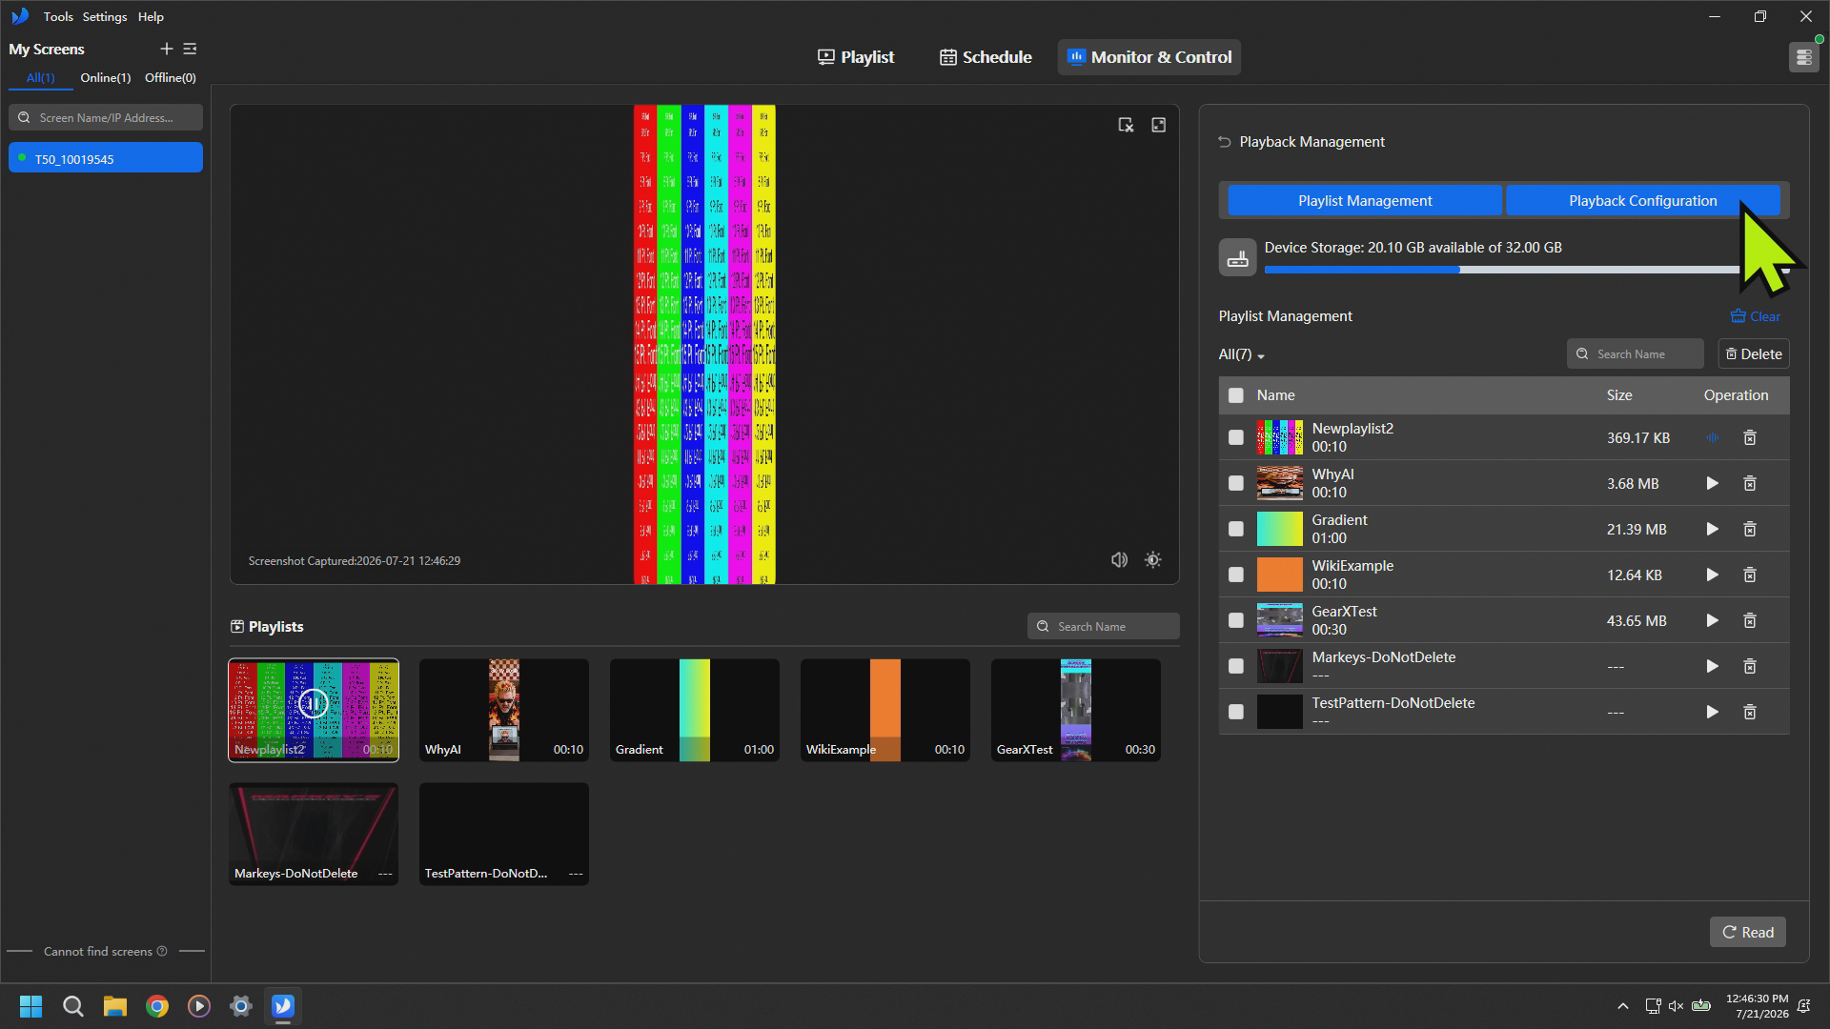This screenshot has height=1029, width=1830.
Task: Open the brightness control icon
Action: 1152,560
